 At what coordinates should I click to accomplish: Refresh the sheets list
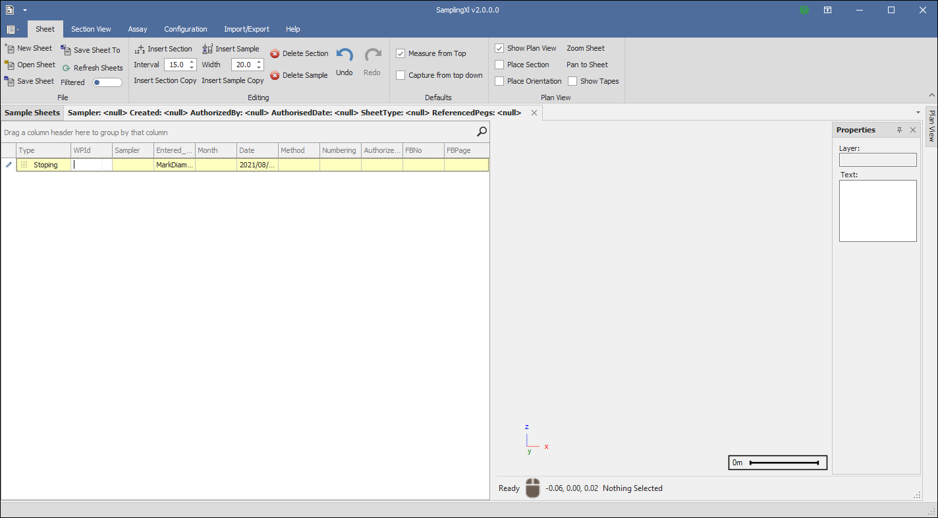[x=66, y=68]
